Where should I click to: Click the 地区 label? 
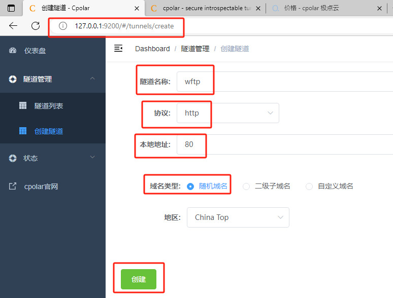click(x=173, y=217)
